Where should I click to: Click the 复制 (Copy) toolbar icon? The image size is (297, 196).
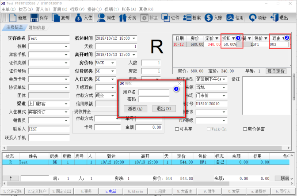(56, 18)
